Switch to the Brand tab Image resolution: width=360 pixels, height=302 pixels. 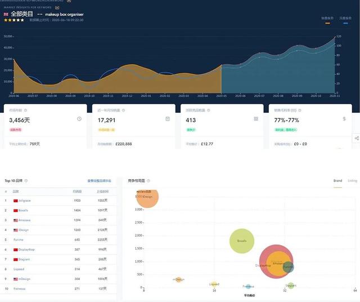point(337,181)
